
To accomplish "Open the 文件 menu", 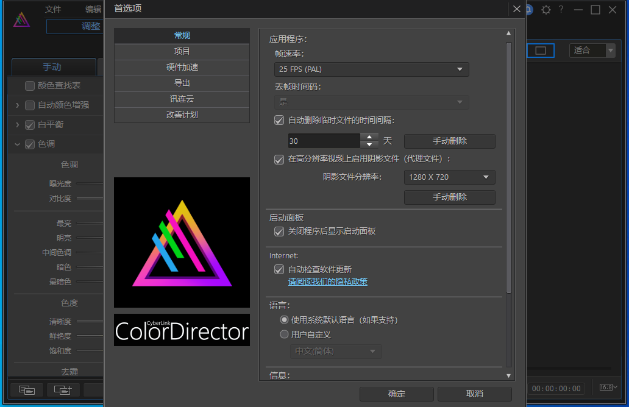I will [53, 9].
